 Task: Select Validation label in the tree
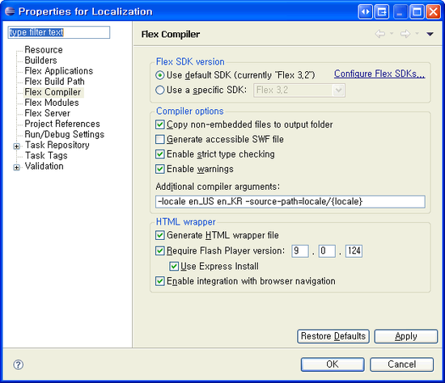pyautogui.click(x=44, y=166)
